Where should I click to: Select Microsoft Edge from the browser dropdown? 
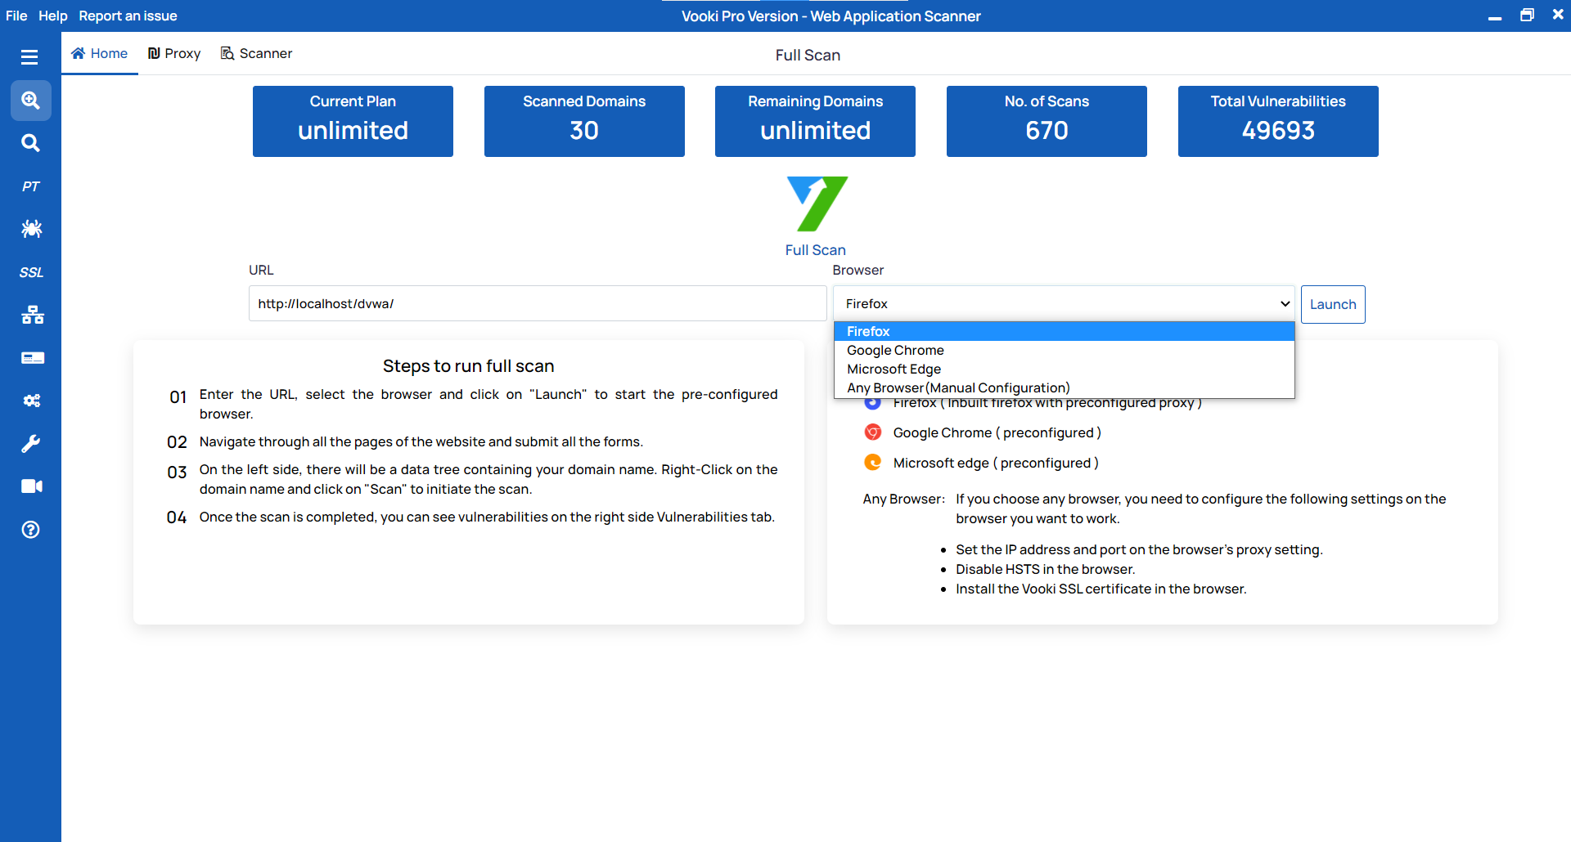pyautogui.click(x=1064, y=369)
